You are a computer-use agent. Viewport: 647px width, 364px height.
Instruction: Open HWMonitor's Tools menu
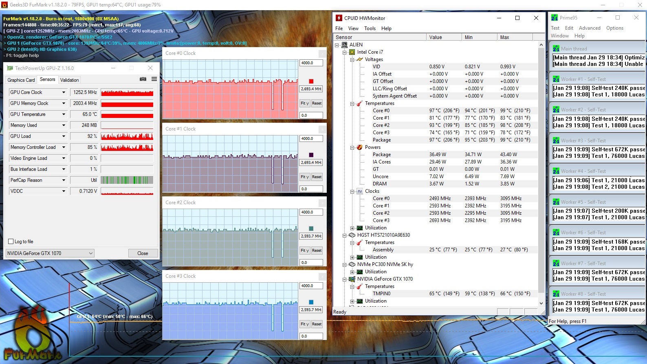[x=370, y=28]
